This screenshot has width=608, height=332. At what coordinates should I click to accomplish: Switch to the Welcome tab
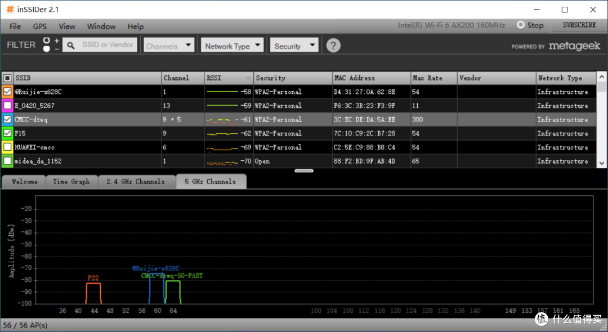tap(24, 182)
